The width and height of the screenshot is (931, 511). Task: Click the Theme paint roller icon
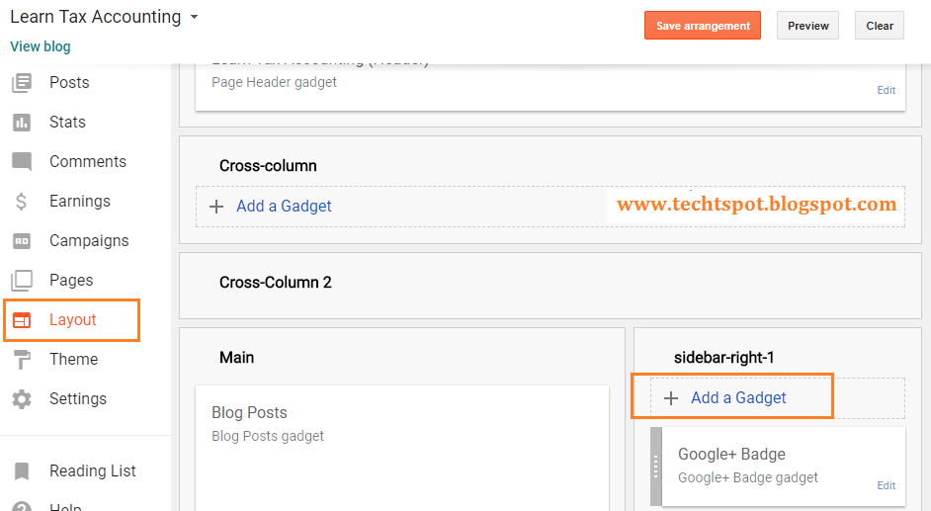[22, 359]
